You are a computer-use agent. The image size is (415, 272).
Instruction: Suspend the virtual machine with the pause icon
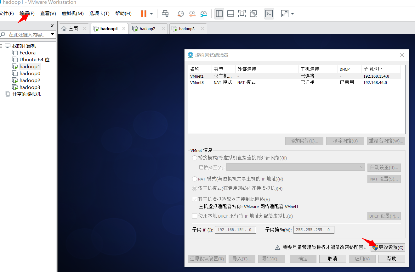(x=144, y=14)
